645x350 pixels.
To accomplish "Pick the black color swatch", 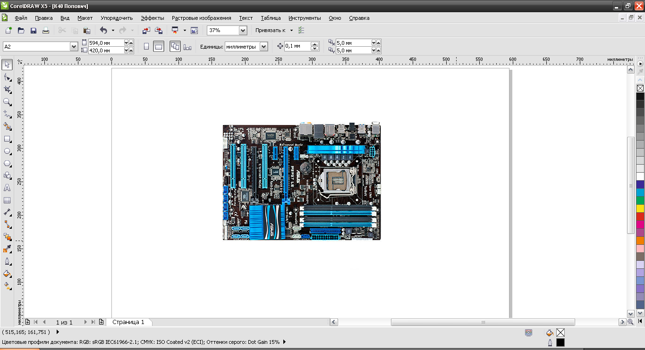I will pyautogui.click(x=640, y=96).
